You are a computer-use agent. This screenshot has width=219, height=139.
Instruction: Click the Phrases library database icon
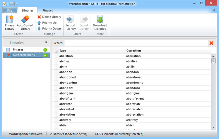[8, 50]
